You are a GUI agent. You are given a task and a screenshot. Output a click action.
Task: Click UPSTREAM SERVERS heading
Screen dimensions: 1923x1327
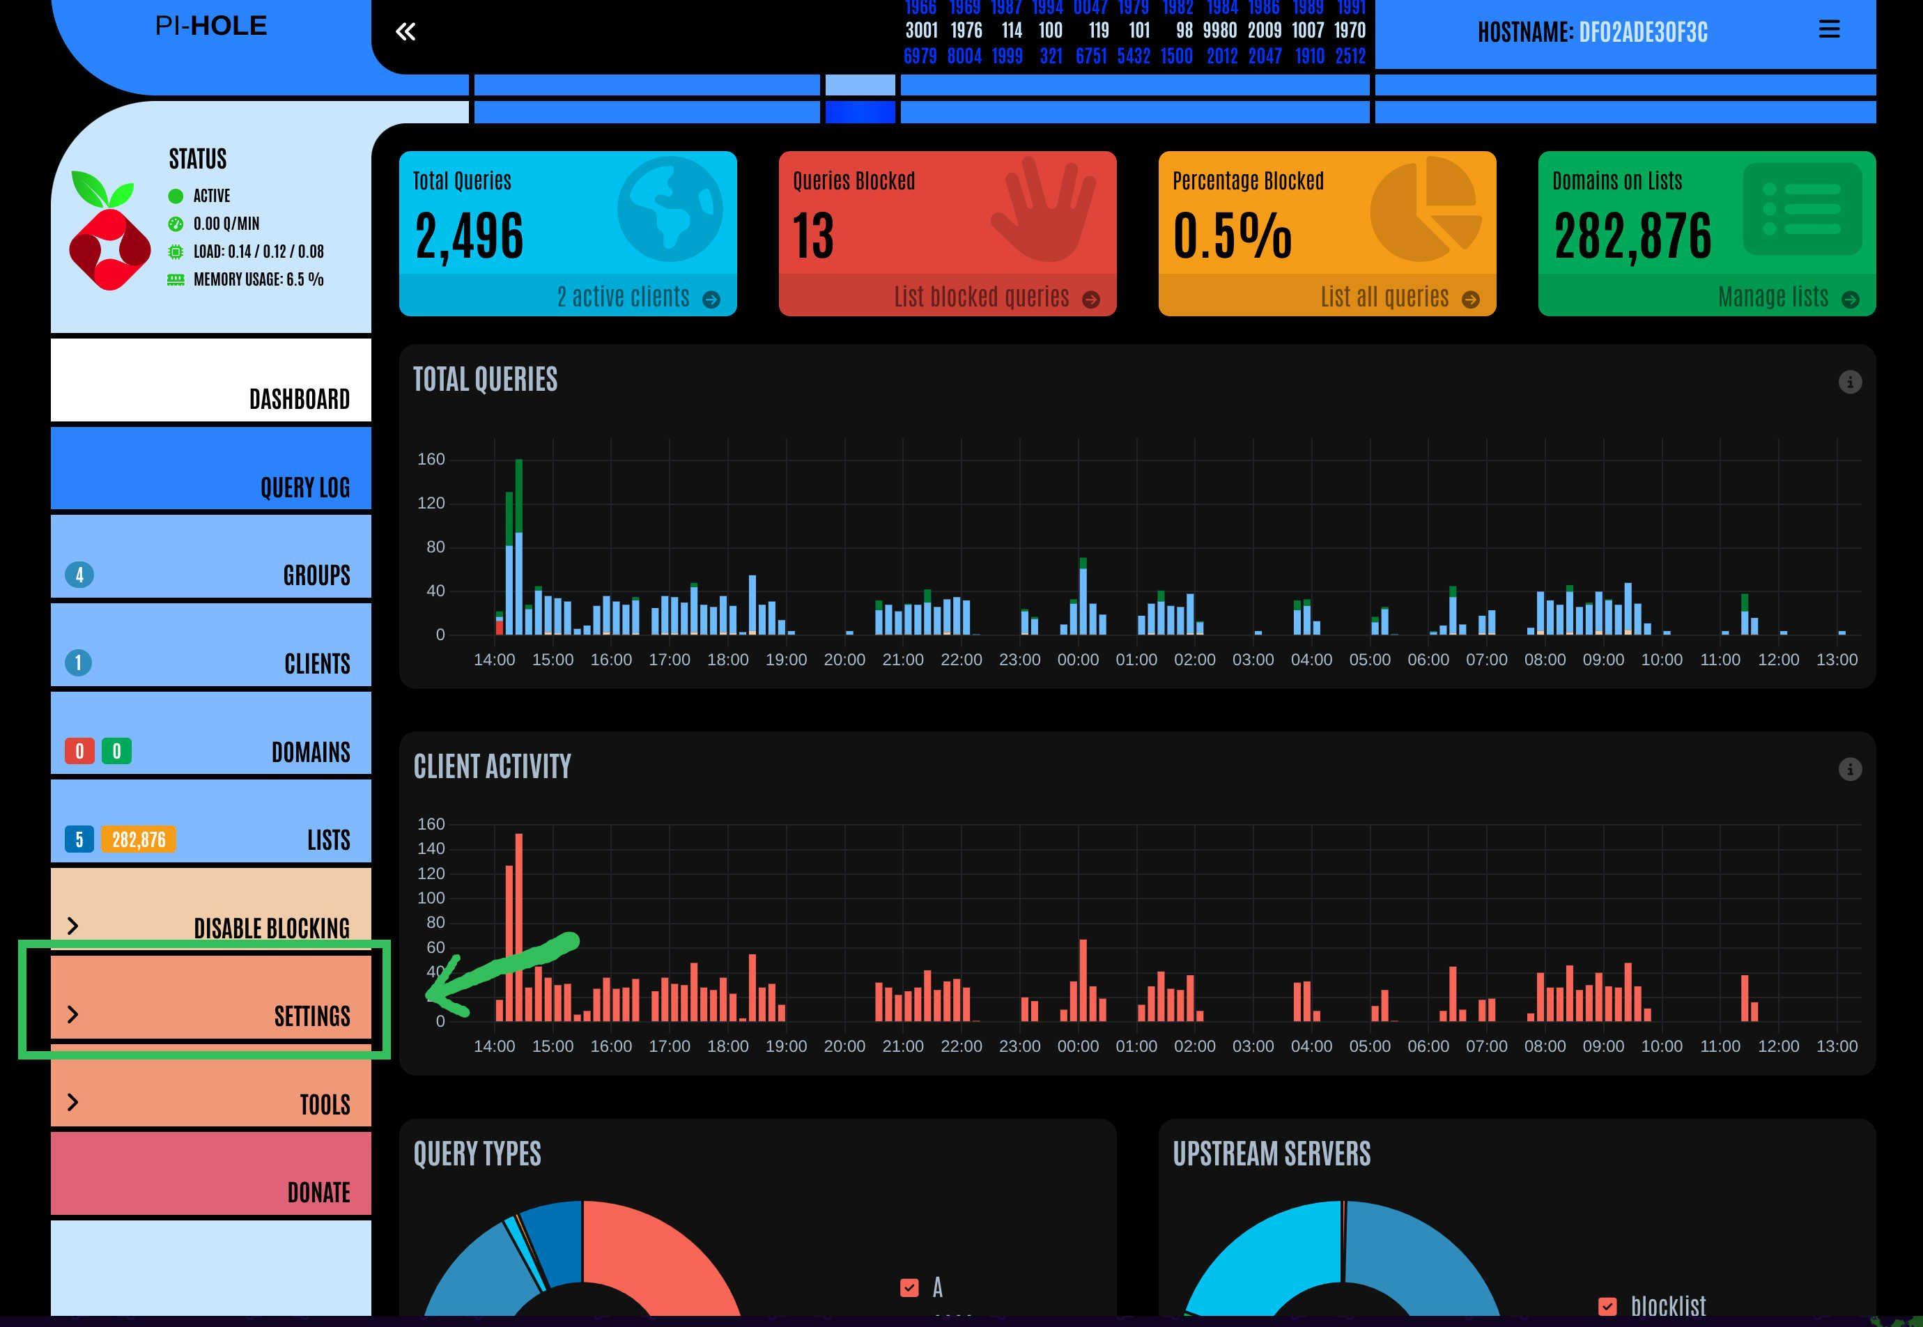1271,1154
